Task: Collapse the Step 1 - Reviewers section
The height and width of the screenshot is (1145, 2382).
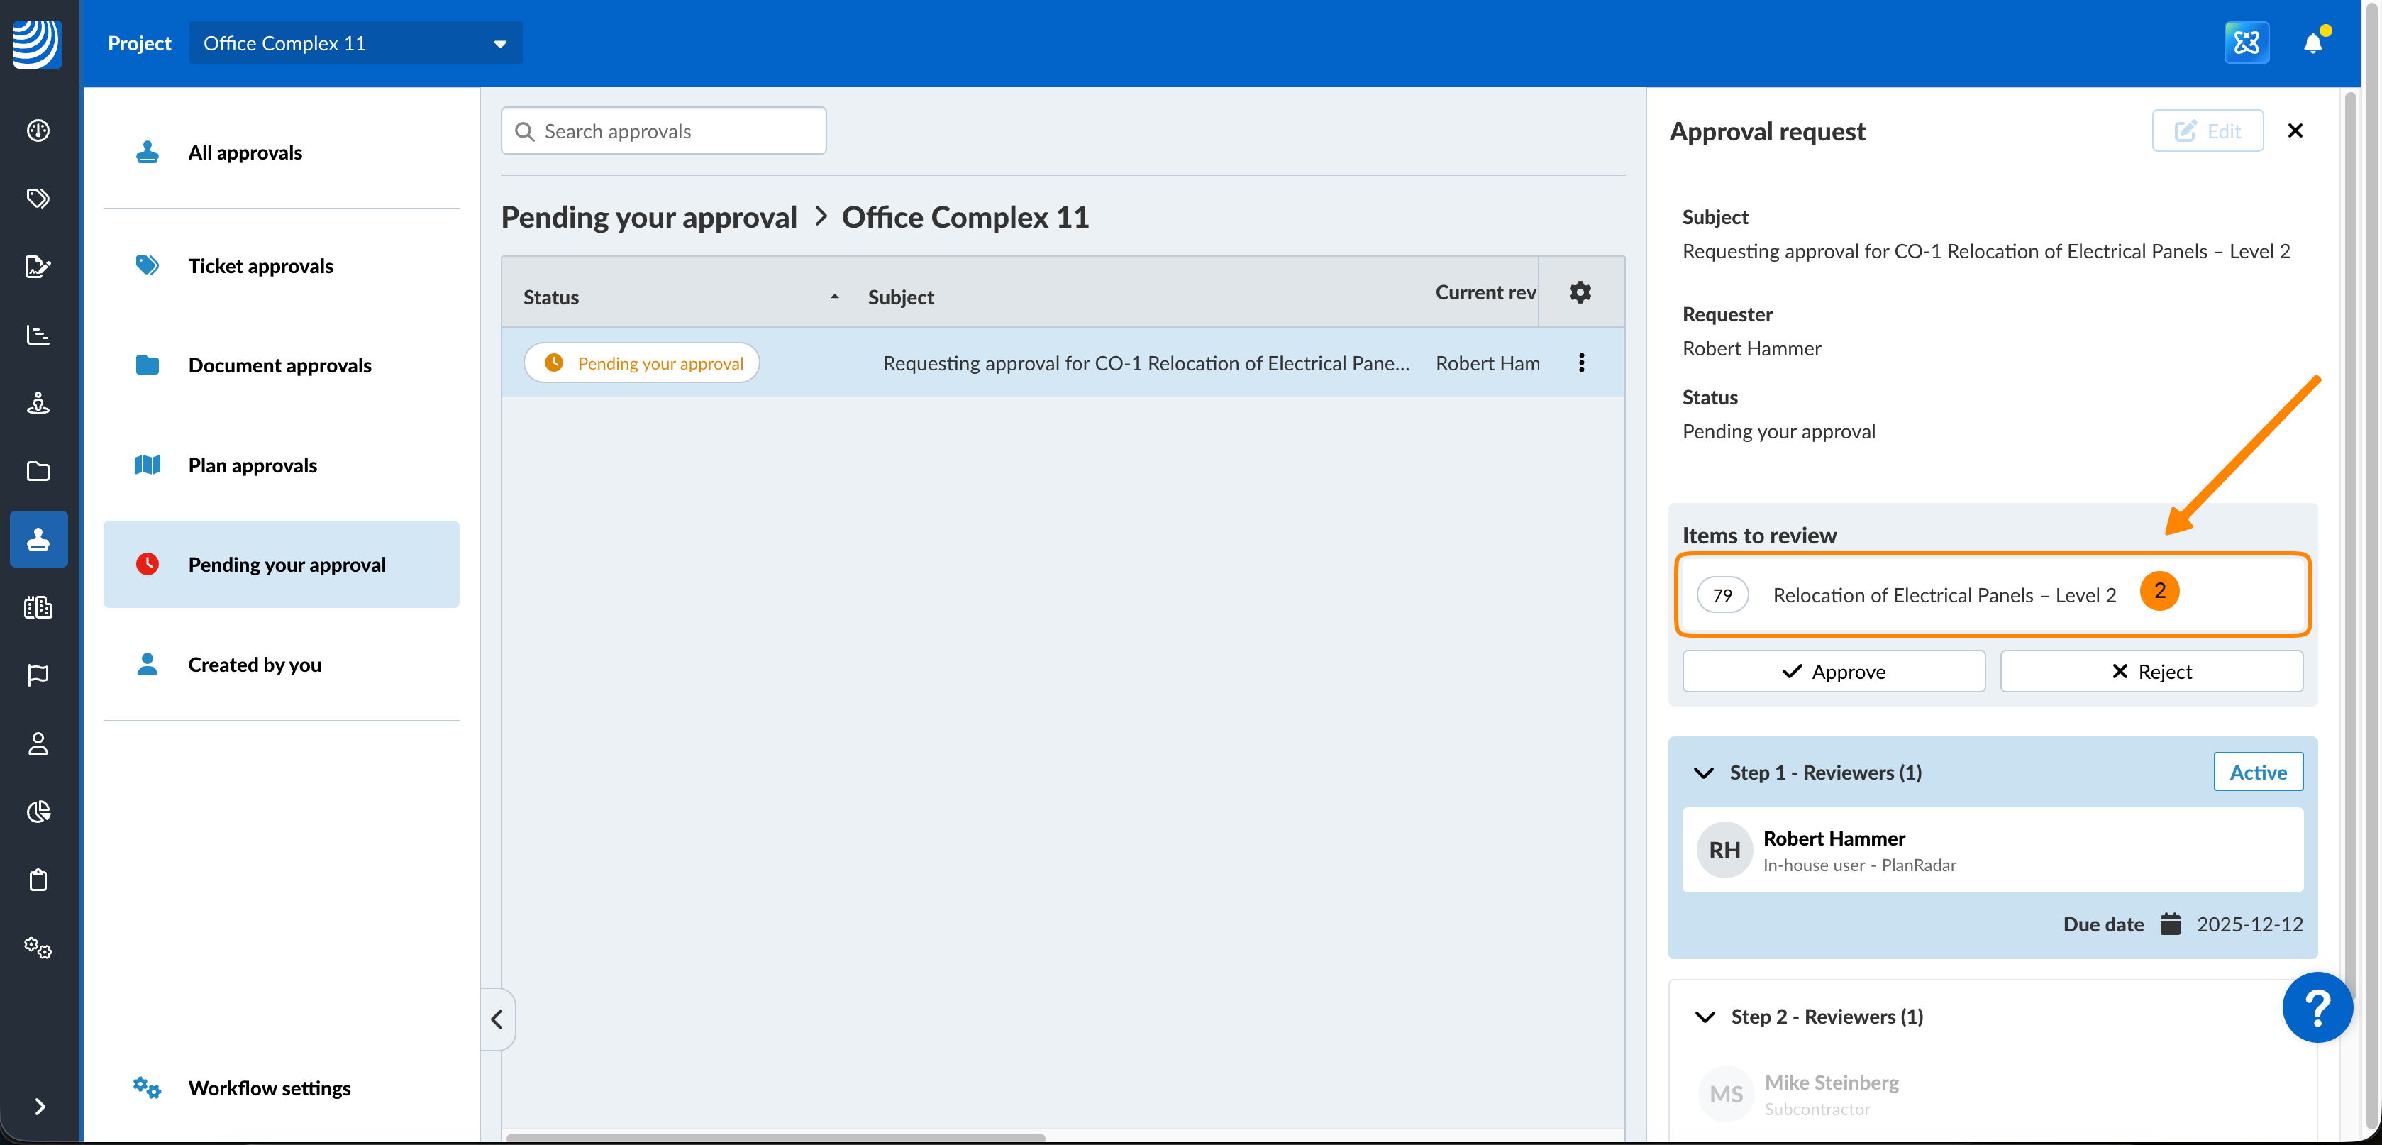Action: (x=1703, y=773)
